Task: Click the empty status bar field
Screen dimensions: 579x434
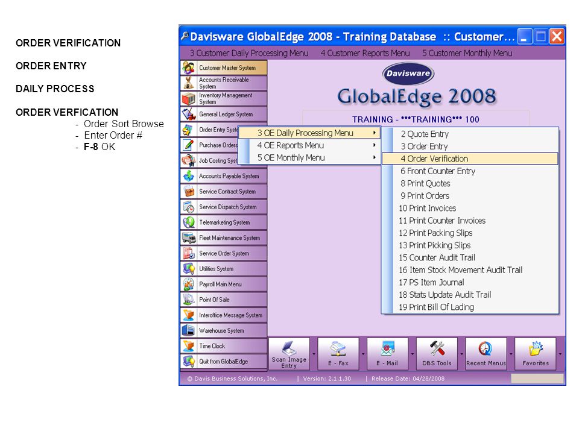Action: pos(537,379)
